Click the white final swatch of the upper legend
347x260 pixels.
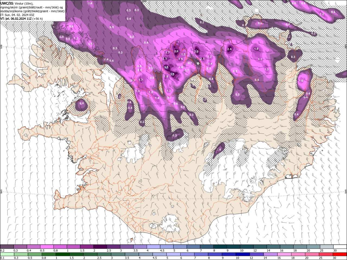click(x=340, y=247)
